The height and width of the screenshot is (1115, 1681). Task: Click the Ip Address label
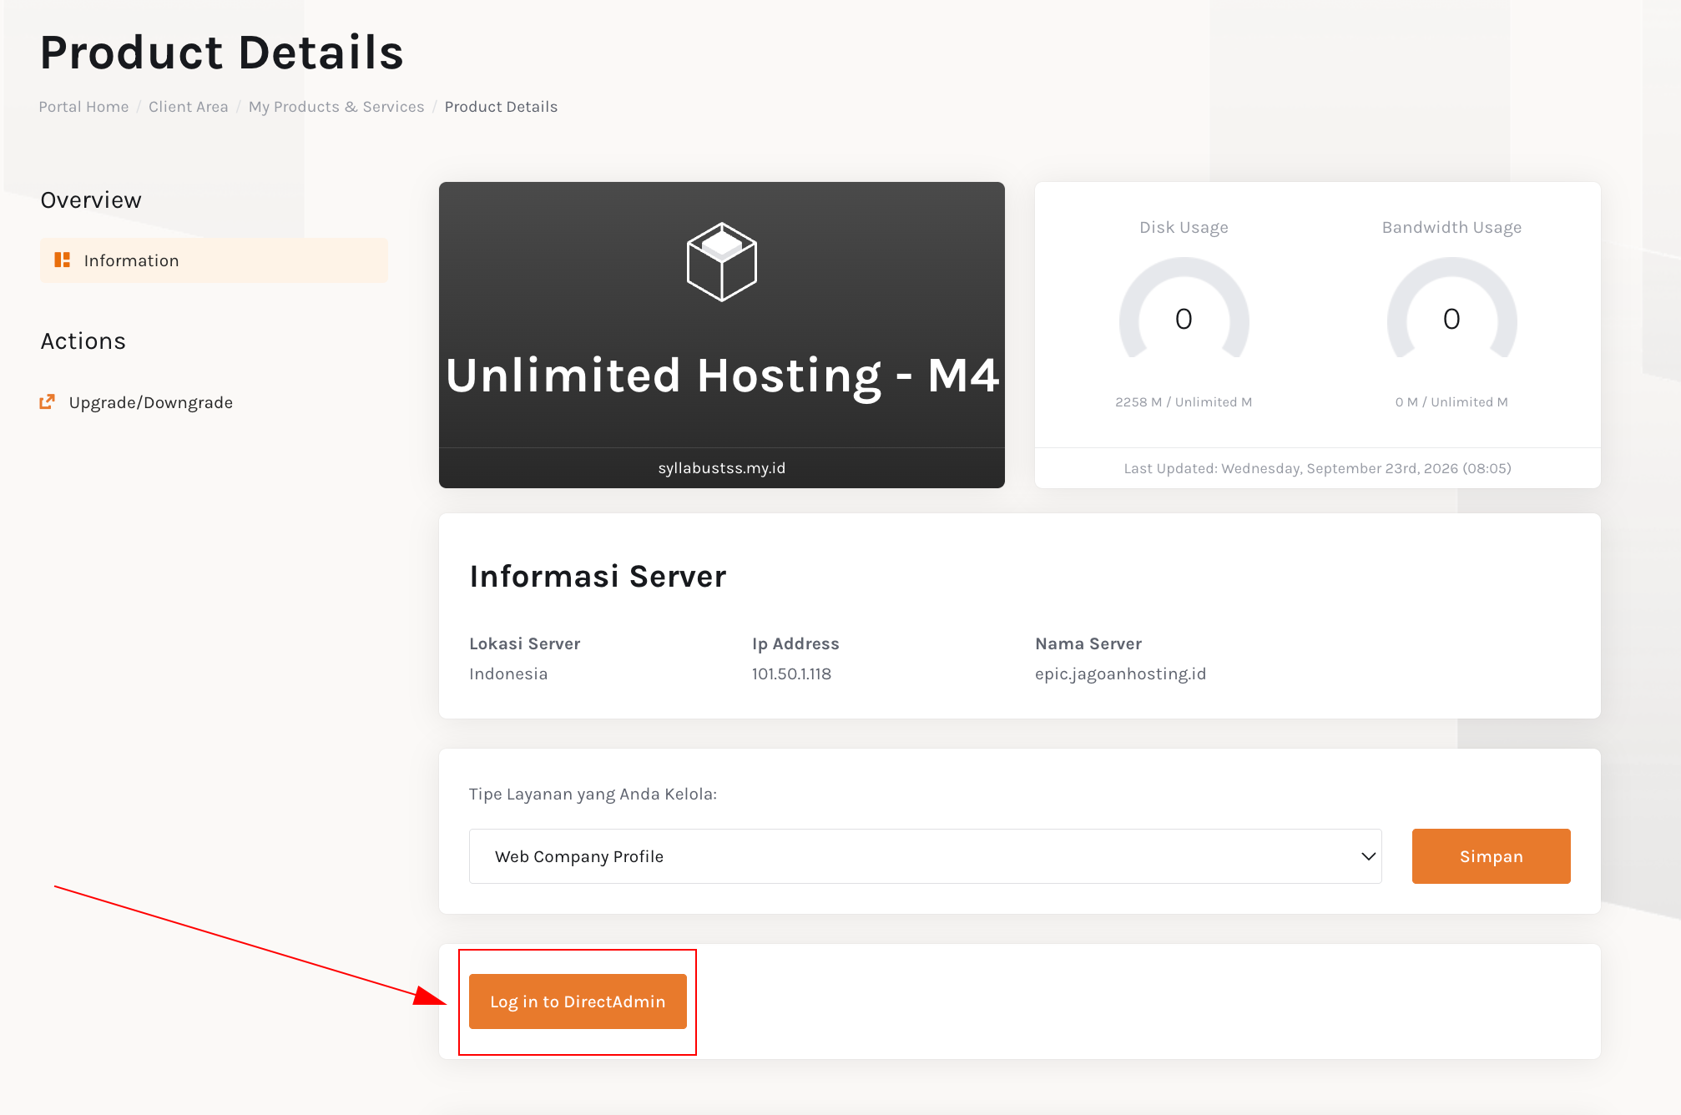coord(795,643)
